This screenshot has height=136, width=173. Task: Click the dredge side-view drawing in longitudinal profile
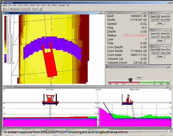(127, 100)
